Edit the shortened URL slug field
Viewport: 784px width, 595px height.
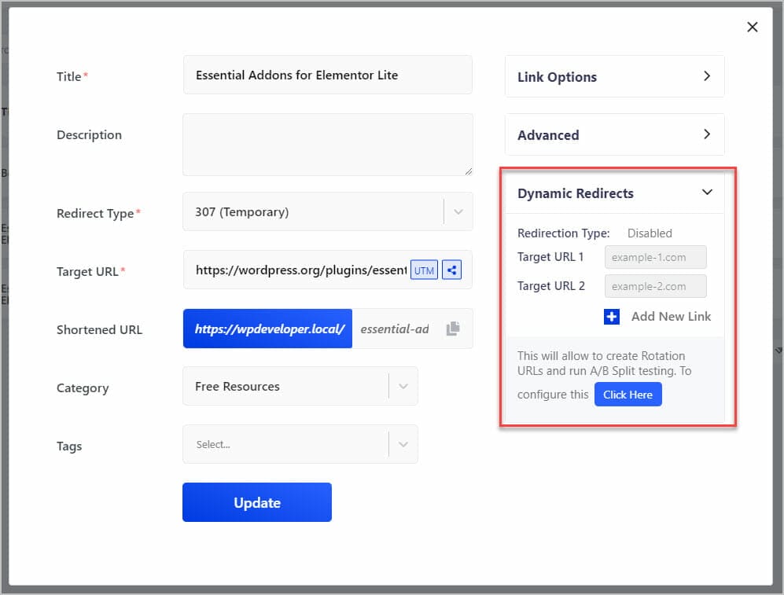[395, 329]
